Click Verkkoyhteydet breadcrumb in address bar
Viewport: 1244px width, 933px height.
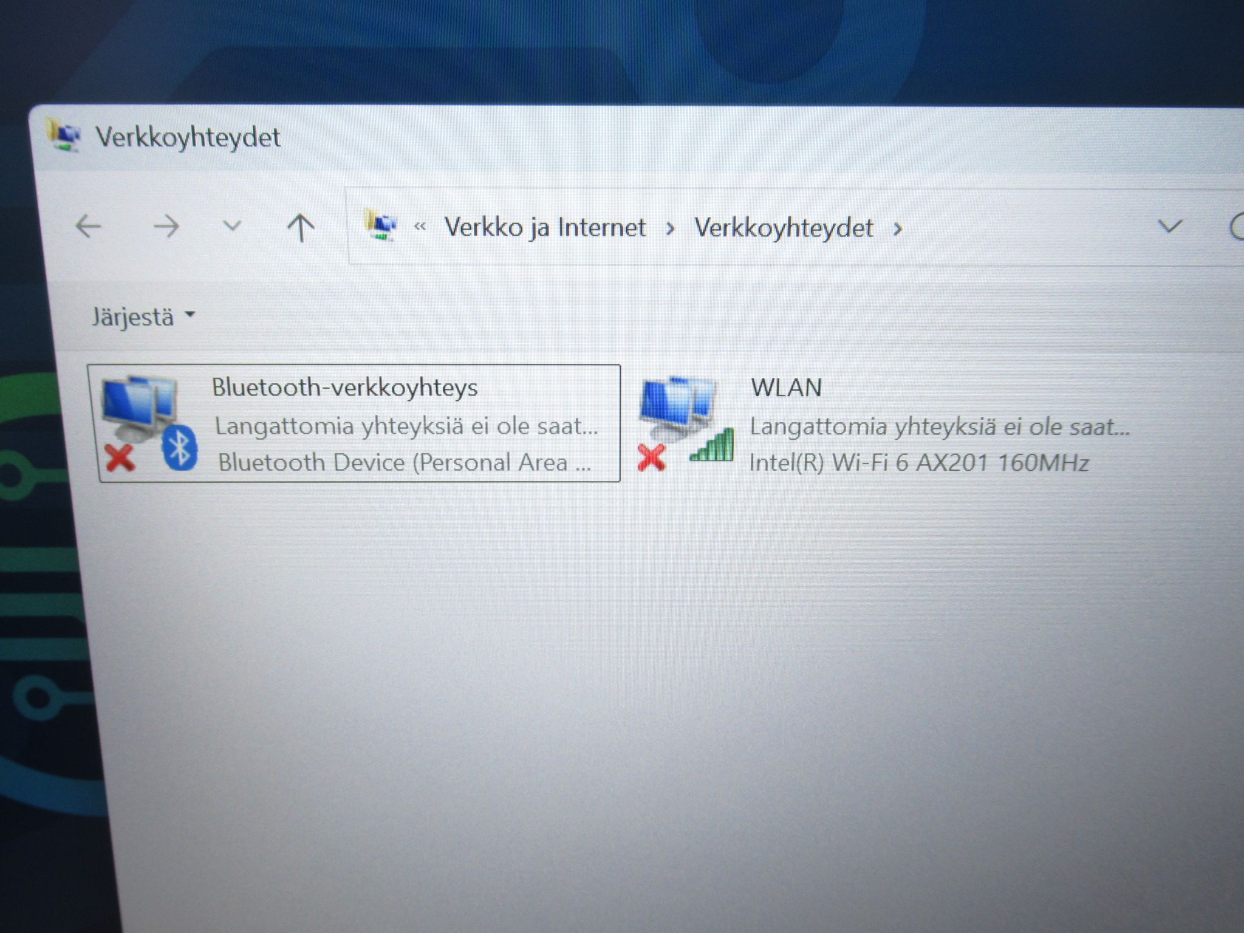pos(784,228)
